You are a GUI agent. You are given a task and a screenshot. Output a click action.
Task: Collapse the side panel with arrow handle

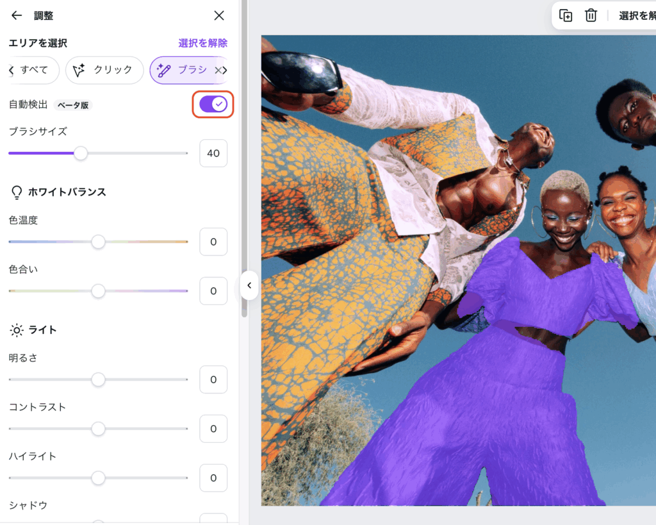249,285
